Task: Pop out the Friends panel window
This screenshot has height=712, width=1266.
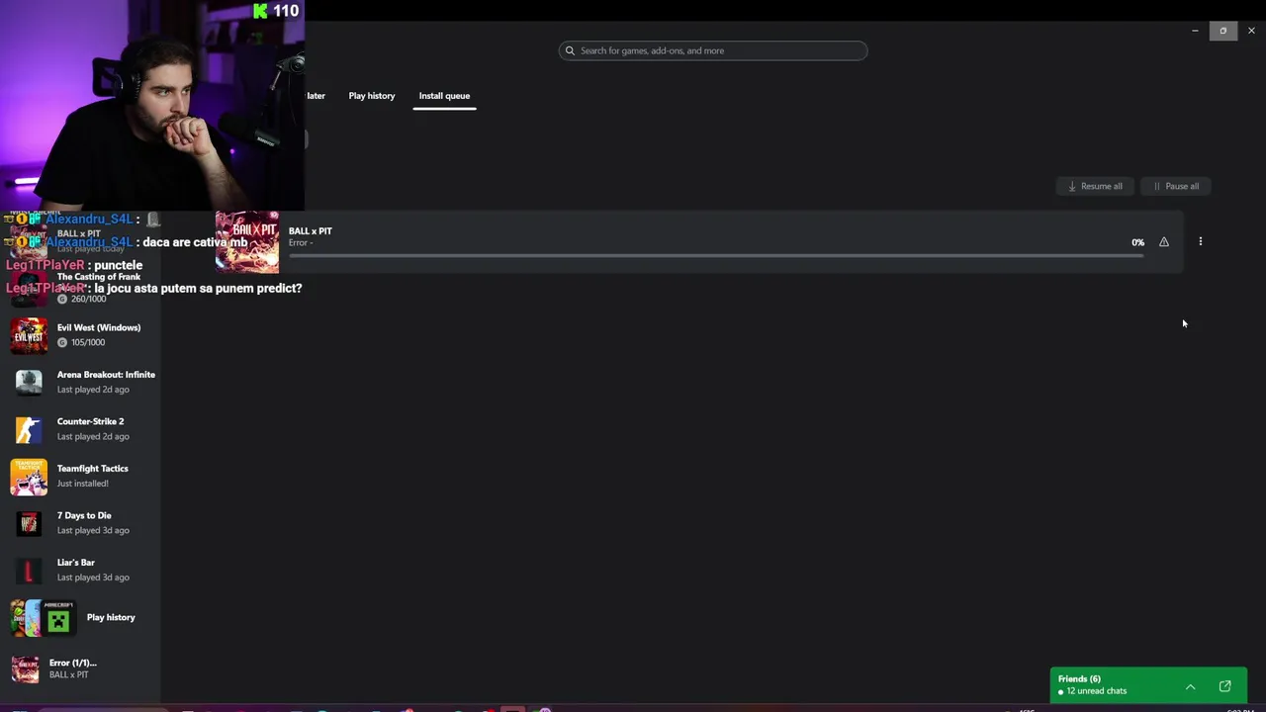Action: (1225, 686)
